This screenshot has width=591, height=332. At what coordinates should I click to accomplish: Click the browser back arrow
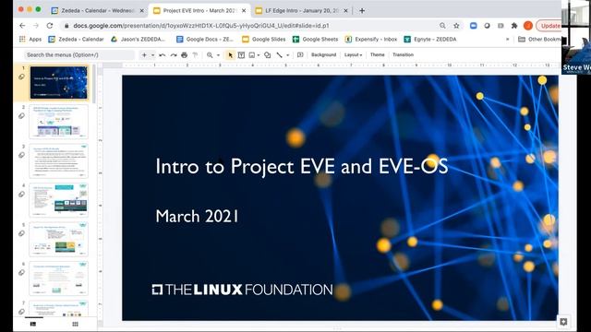[x=22, y=26]
